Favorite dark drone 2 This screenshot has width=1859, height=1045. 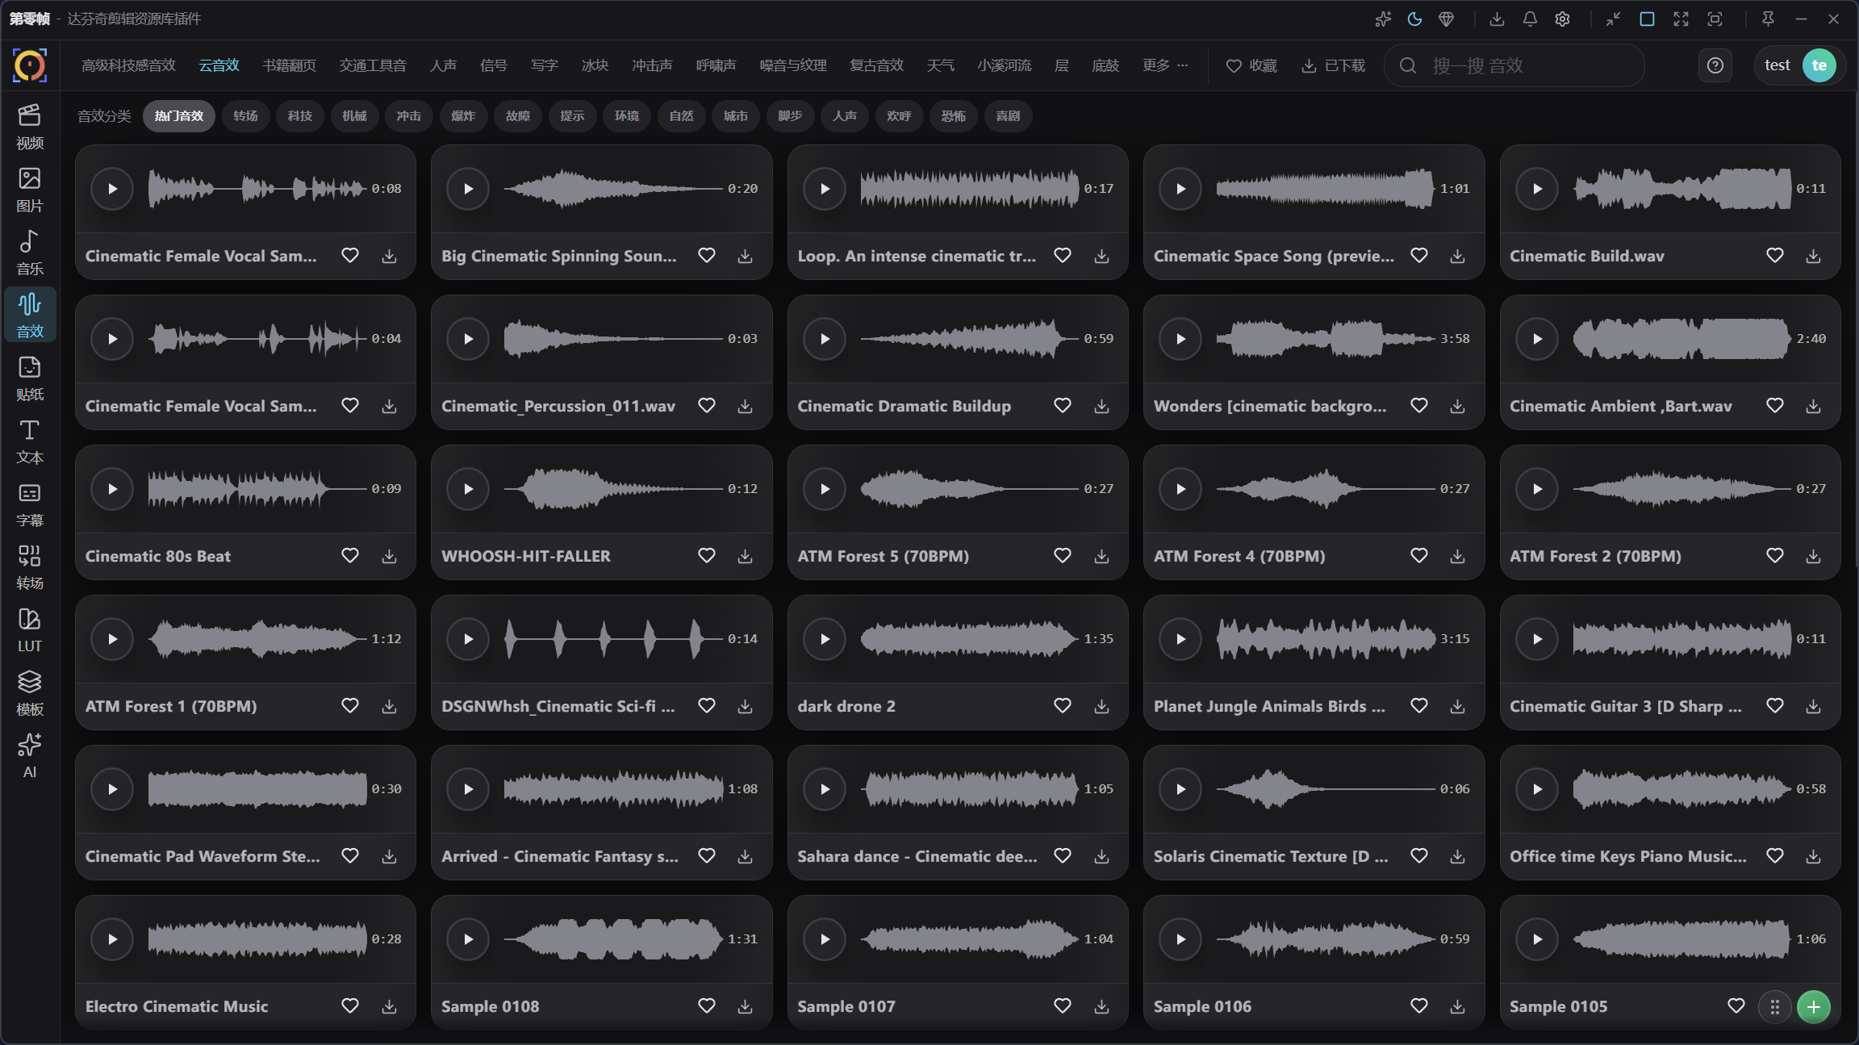click(1063, 706)
